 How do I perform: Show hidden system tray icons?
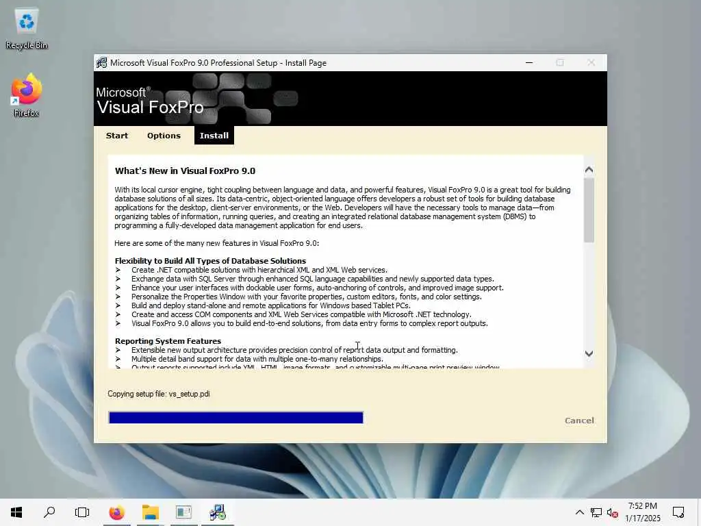click(x=579, y=512)
